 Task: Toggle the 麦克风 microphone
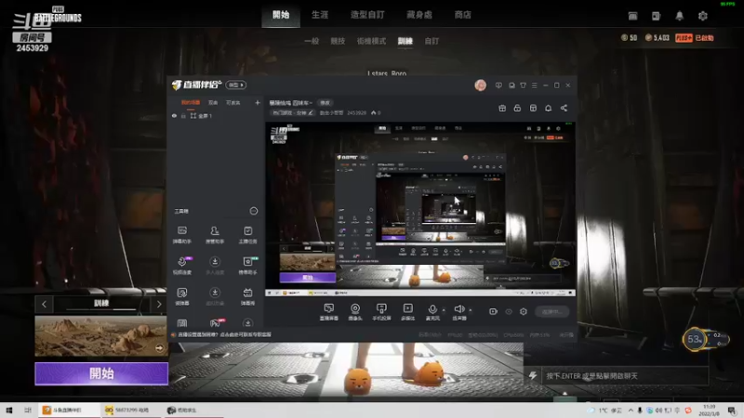(x=432, y=312)
